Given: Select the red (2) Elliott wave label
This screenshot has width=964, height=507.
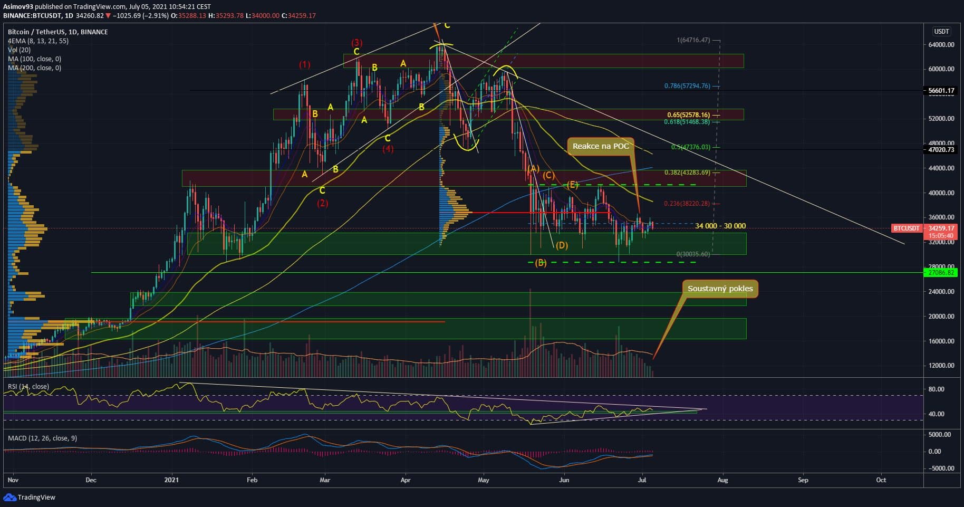Looking at the screenshot, I should (322, 203).
